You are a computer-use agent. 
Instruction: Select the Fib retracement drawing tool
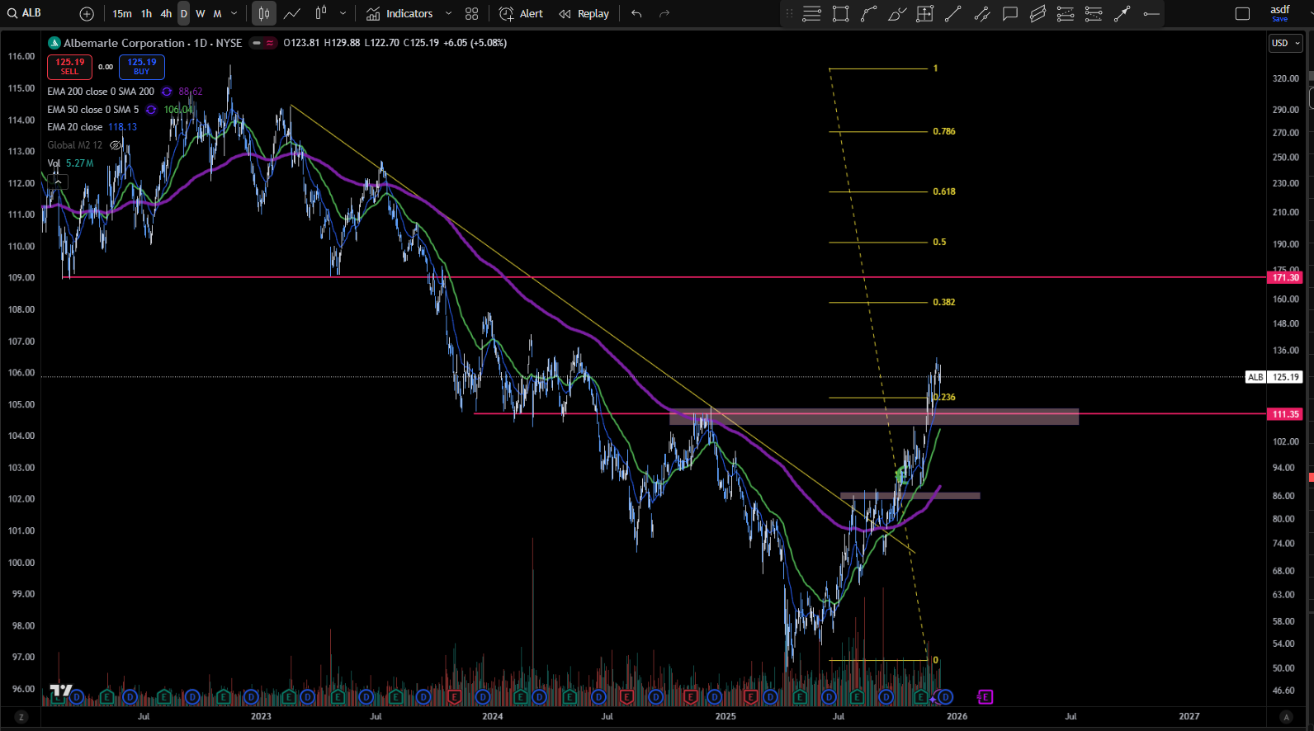[812, 13]
